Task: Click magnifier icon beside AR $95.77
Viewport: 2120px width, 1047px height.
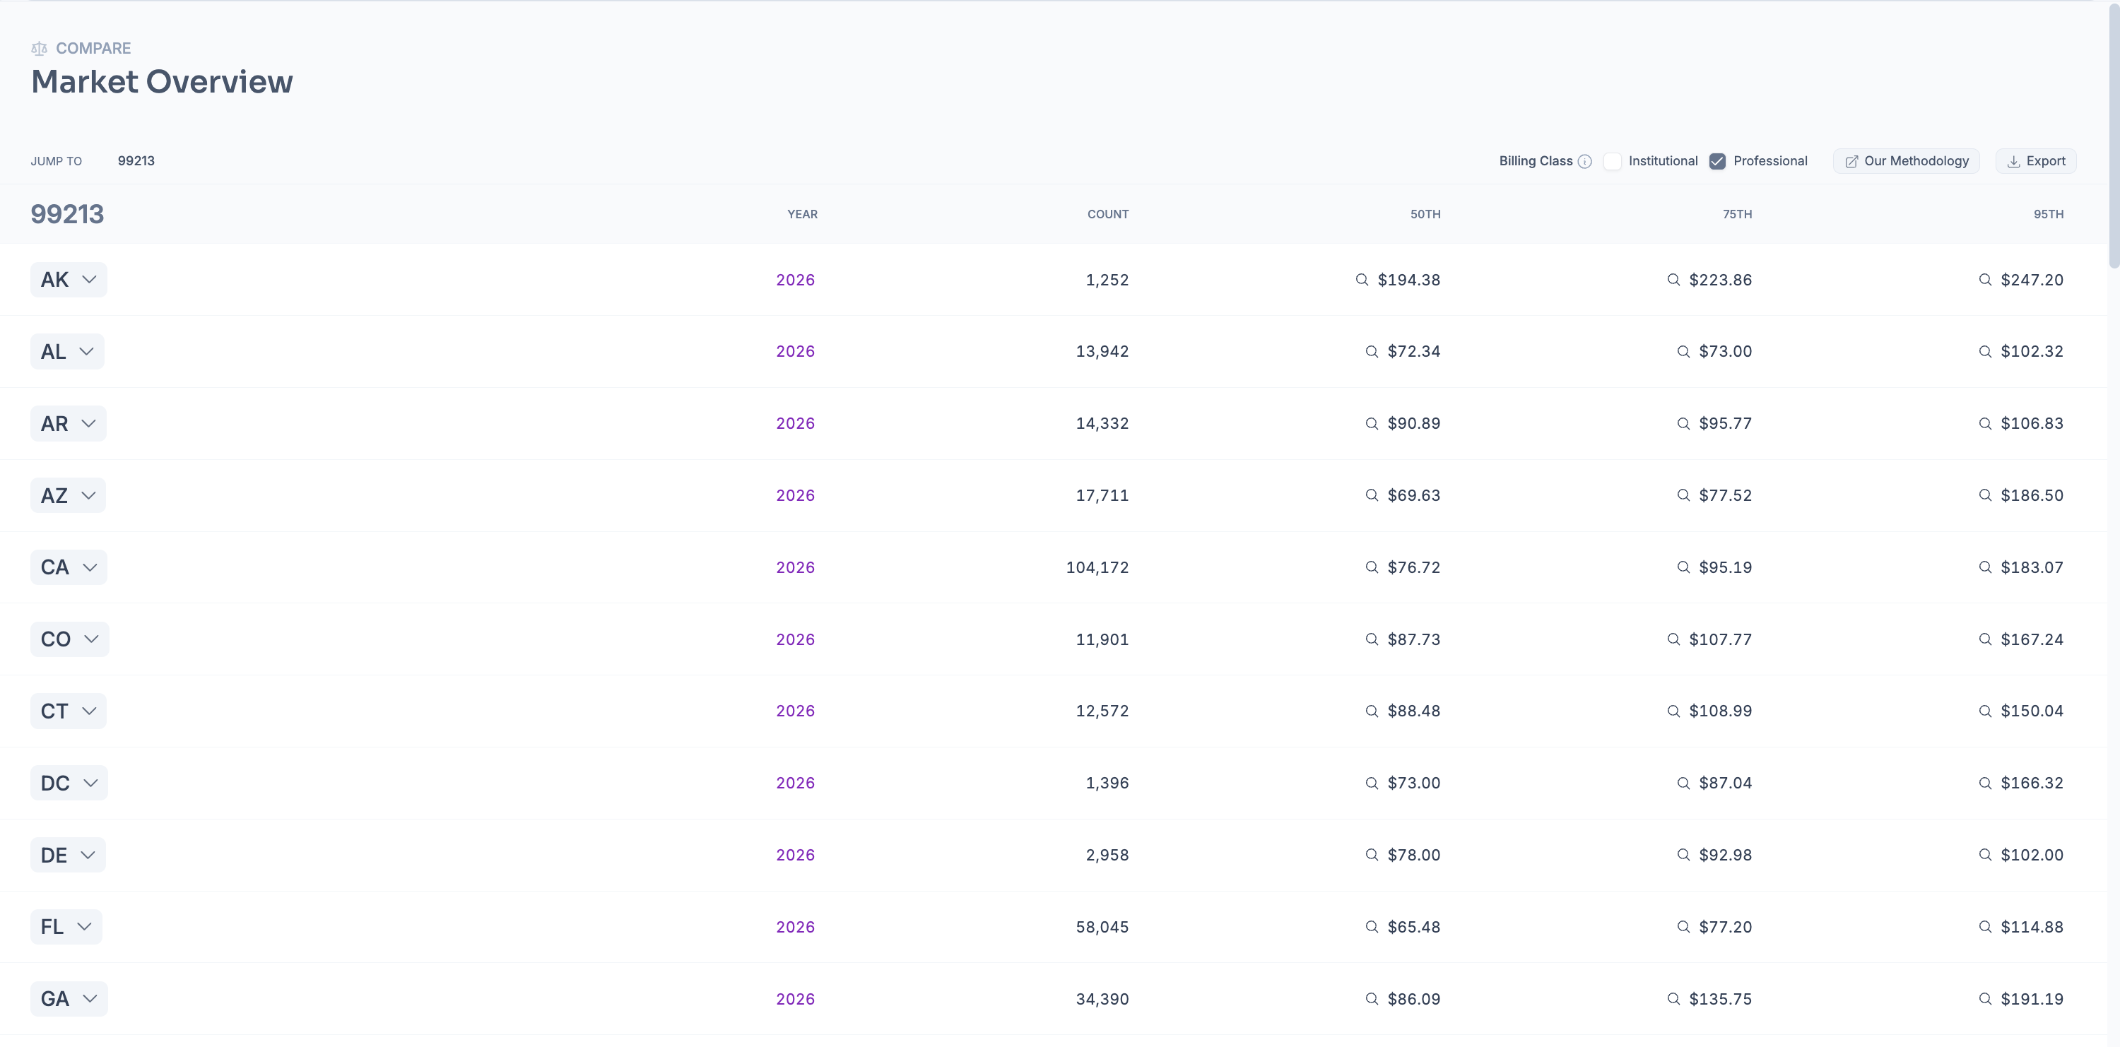Action: point(1683,424)
